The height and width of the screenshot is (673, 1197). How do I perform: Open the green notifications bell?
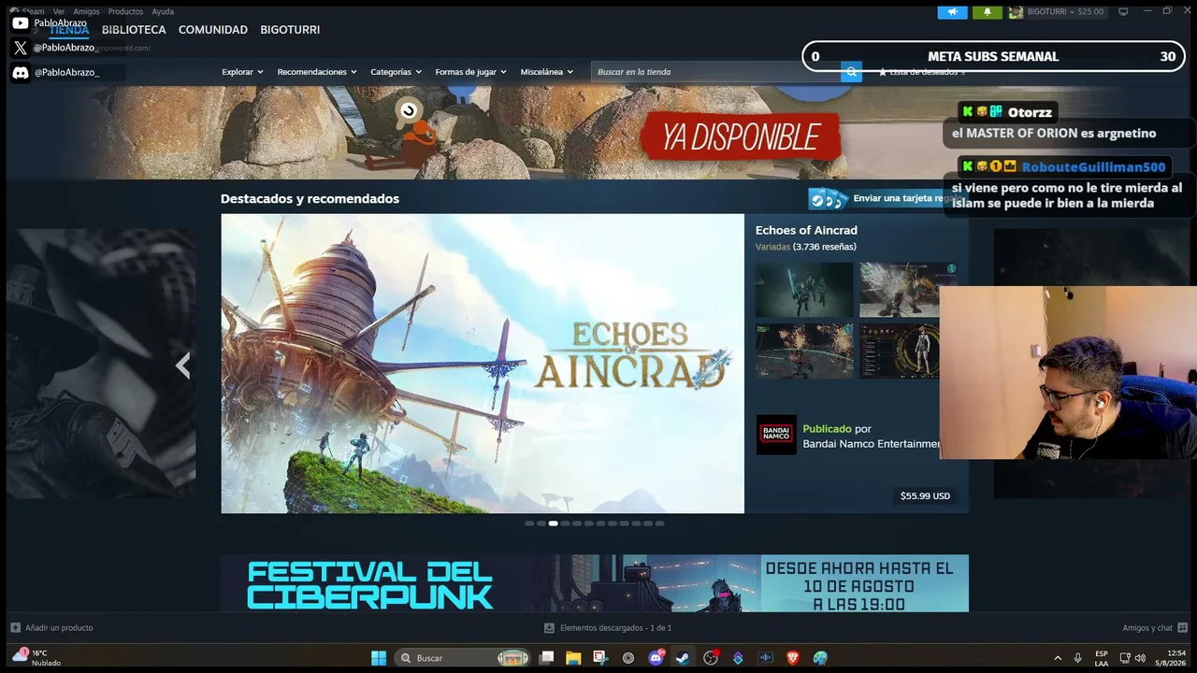(x=987, y=12)
